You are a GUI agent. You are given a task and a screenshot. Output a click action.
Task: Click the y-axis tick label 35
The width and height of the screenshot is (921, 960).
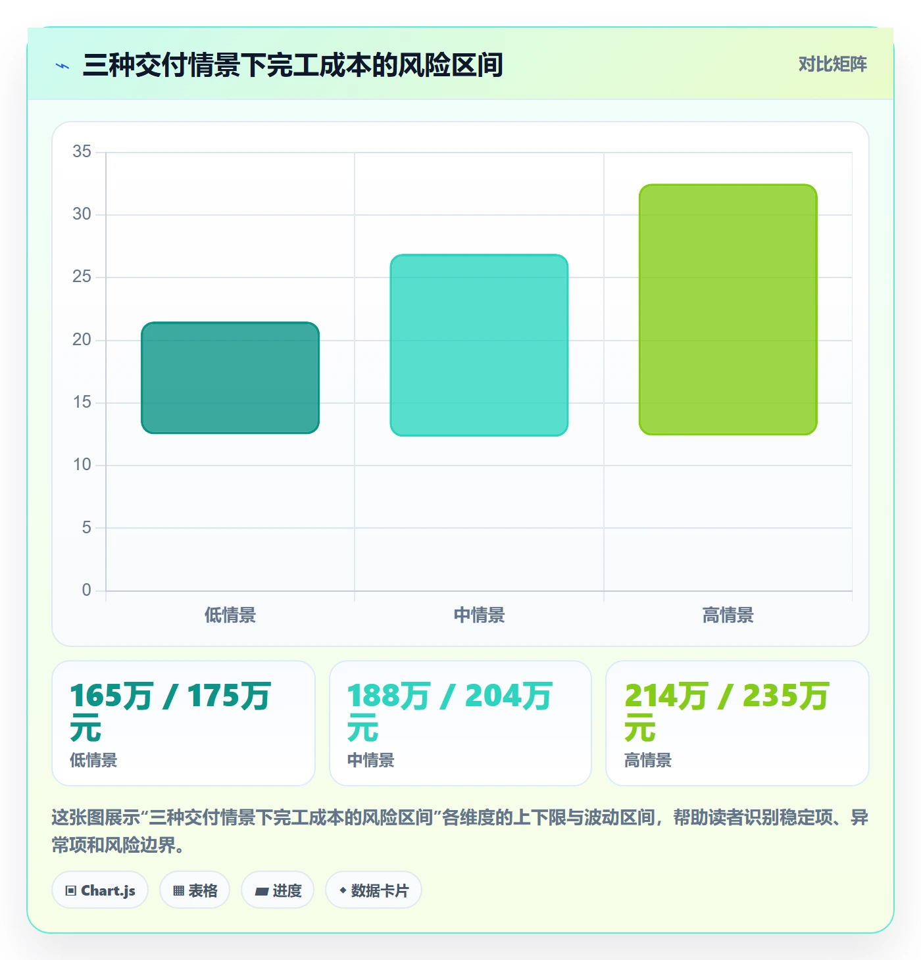(x=82, y=152)
